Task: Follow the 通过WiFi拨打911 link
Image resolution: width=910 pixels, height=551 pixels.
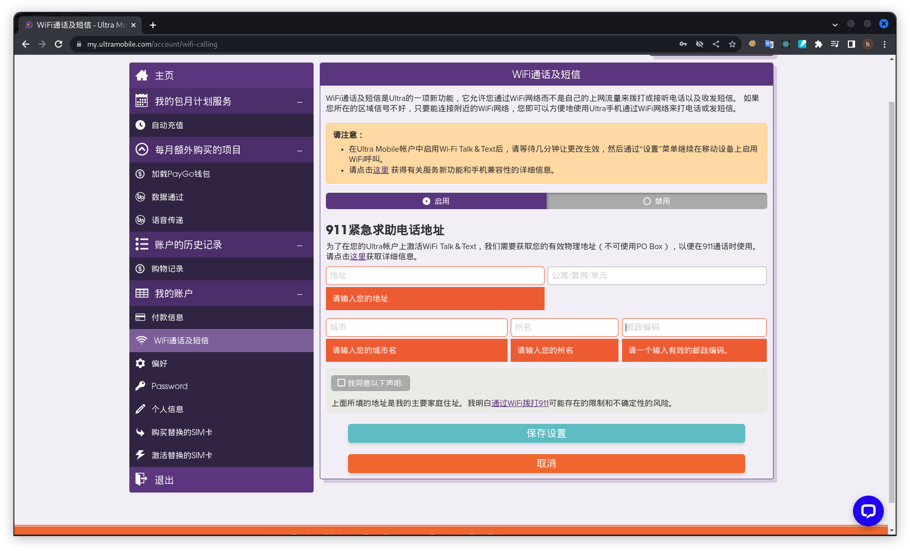Action: (x=520, y=403)
